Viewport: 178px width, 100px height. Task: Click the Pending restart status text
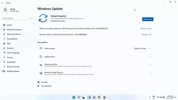click(146, 29)
